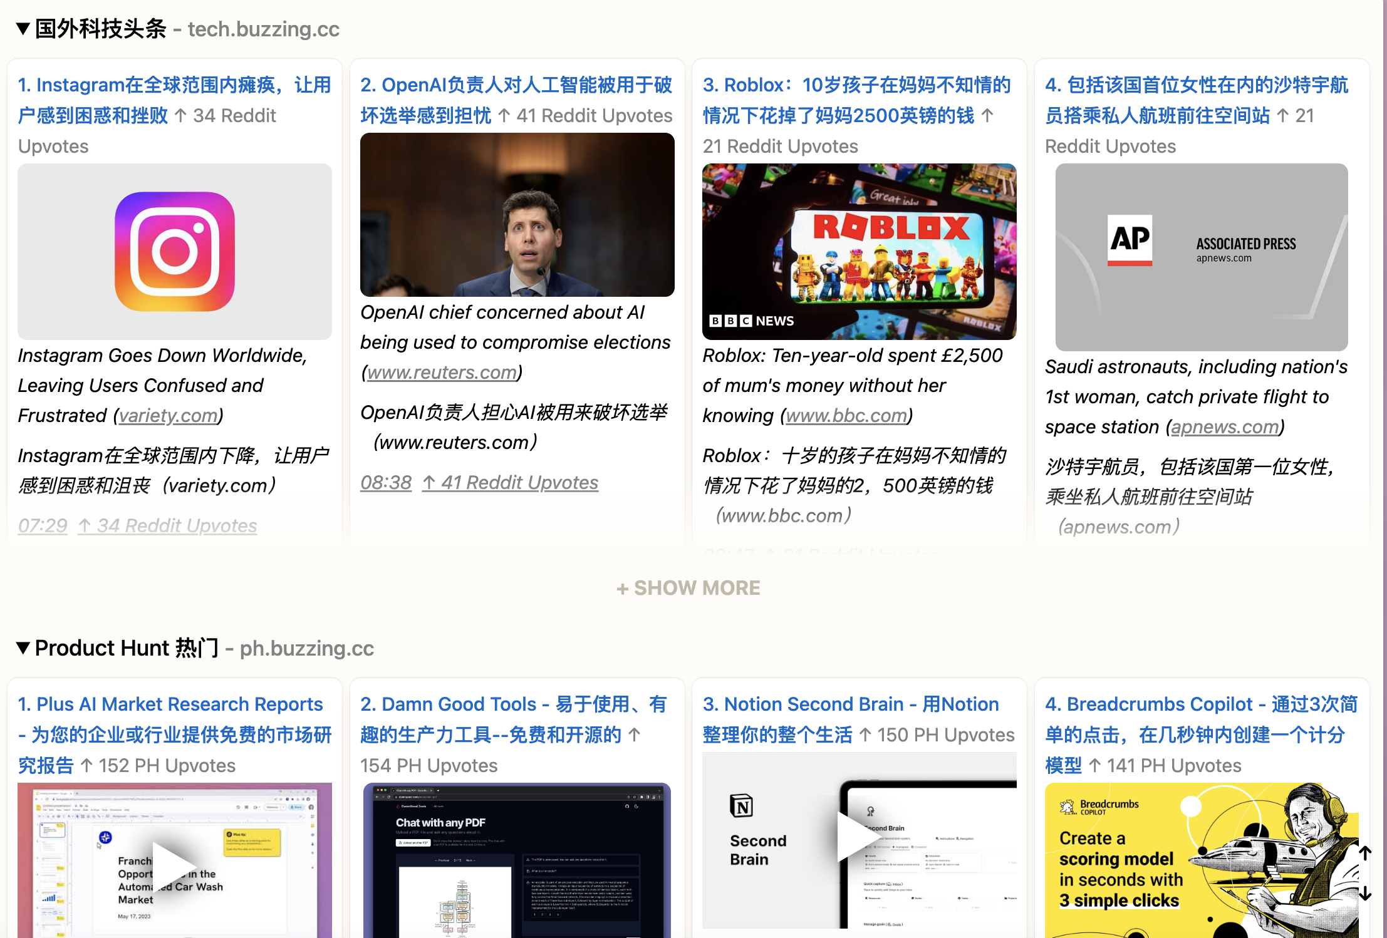Click the scroll-down arrow icon
Screen dimensions: 1387x938
pyautogui.click(x=1366, y=893)
